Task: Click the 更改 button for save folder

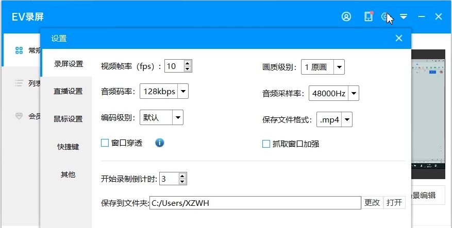Action: click(372, 202)
